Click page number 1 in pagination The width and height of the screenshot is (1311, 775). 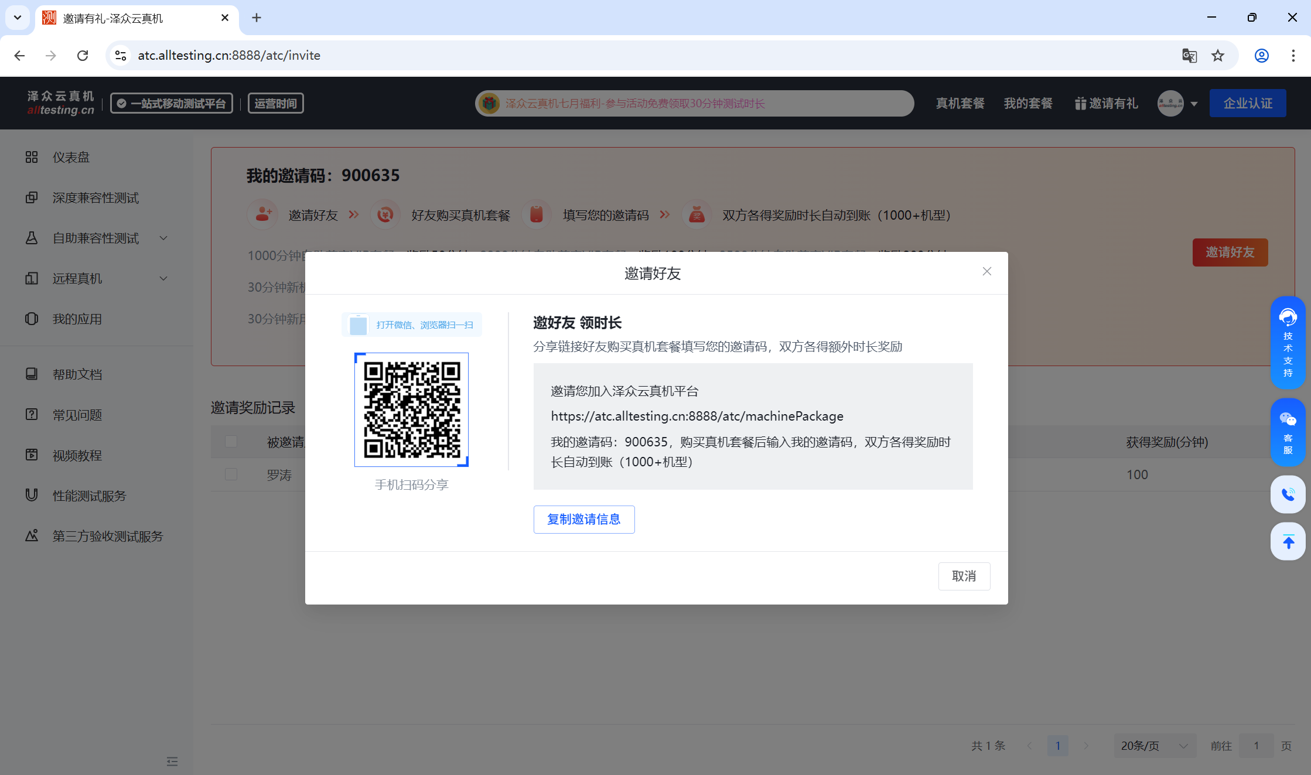[x=1057, y=746]
